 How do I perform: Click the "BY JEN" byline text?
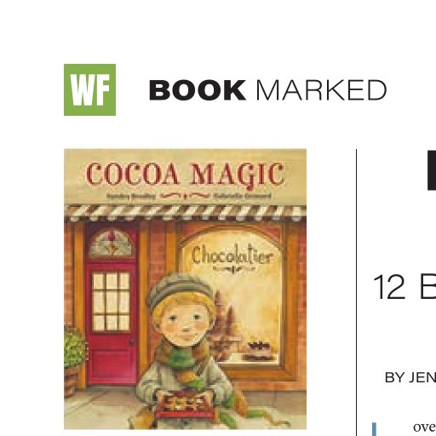pos(410,377)
